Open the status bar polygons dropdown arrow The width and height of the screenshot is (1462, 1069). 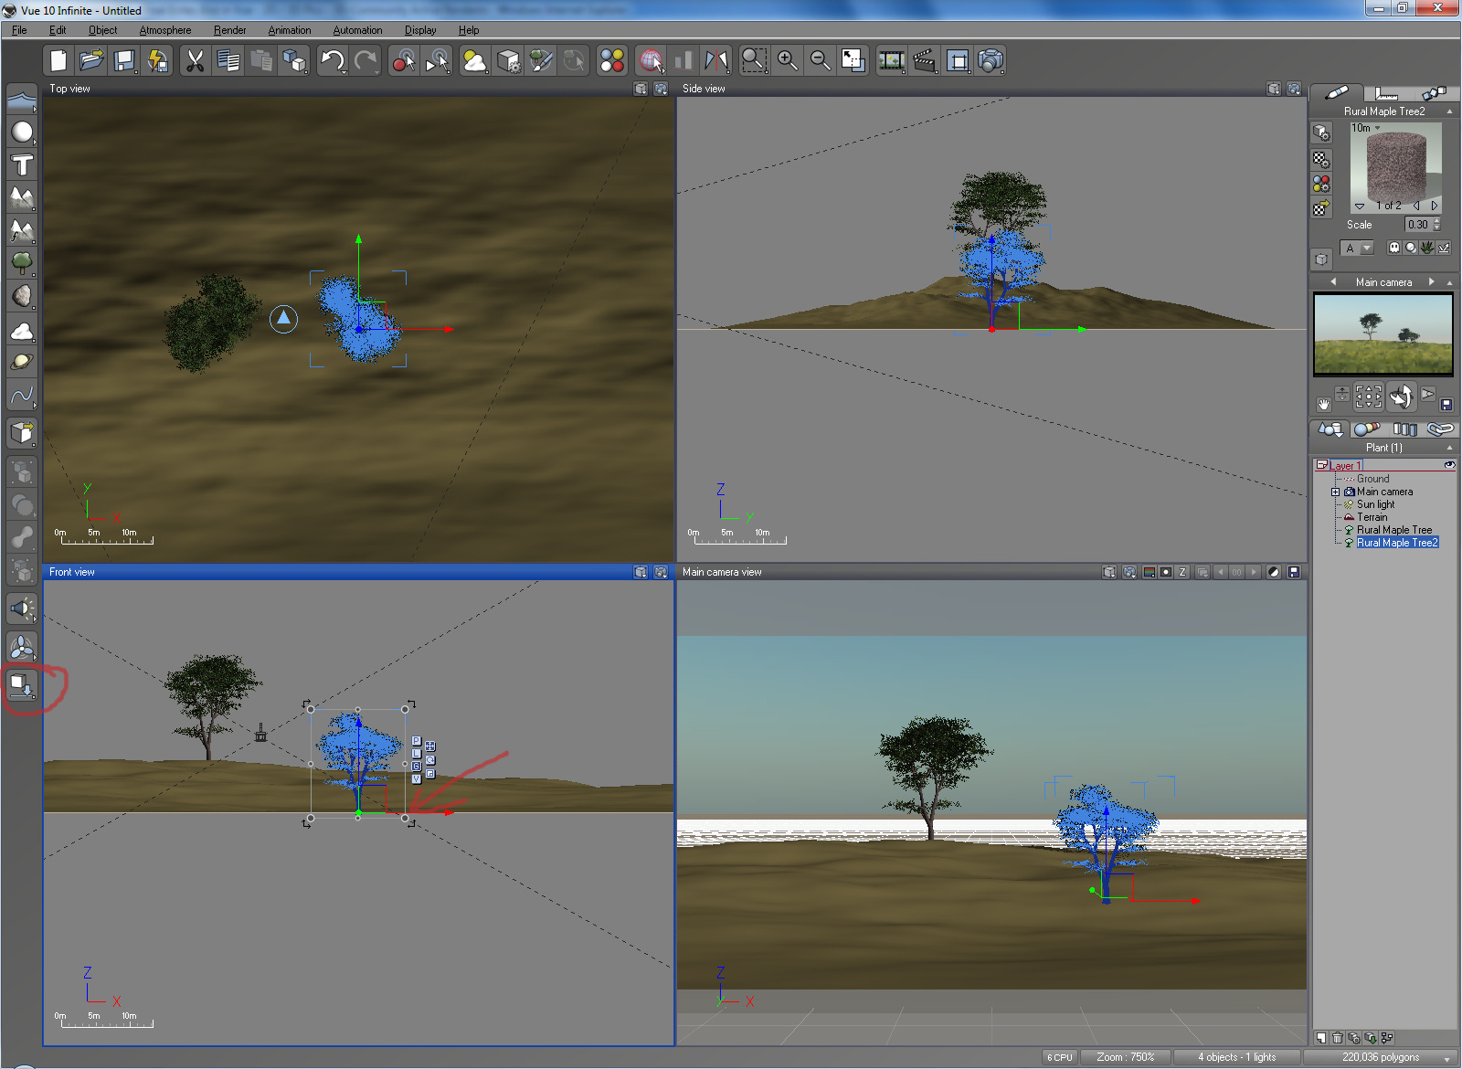1447,1058
